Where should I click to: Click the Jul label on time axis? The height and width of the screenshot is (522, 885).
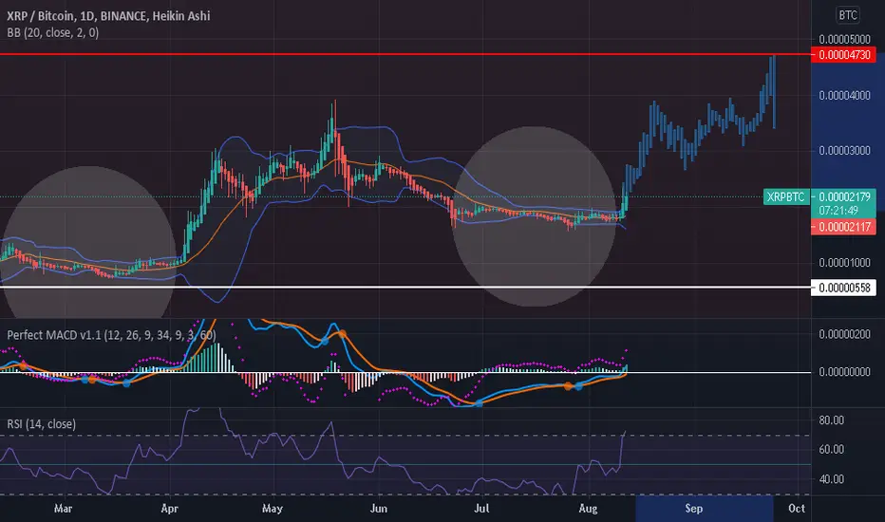[481, 509]
